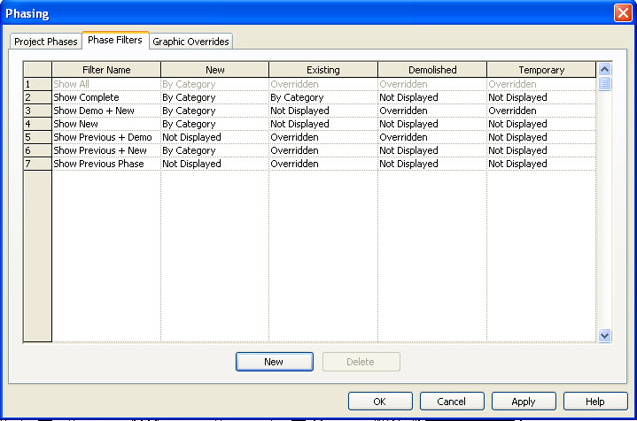
Task: Select row header number 2
Action: 37,97
